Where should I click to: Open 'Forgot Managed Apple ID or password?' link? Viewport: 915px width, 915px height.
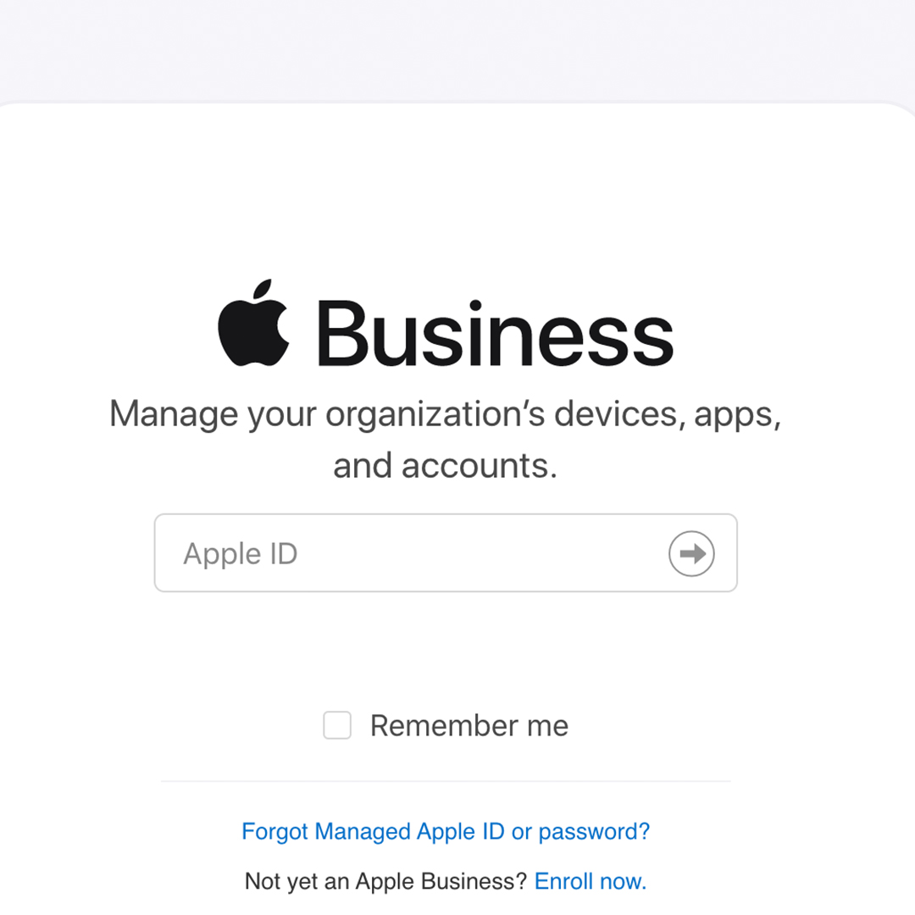pos(446,831)
